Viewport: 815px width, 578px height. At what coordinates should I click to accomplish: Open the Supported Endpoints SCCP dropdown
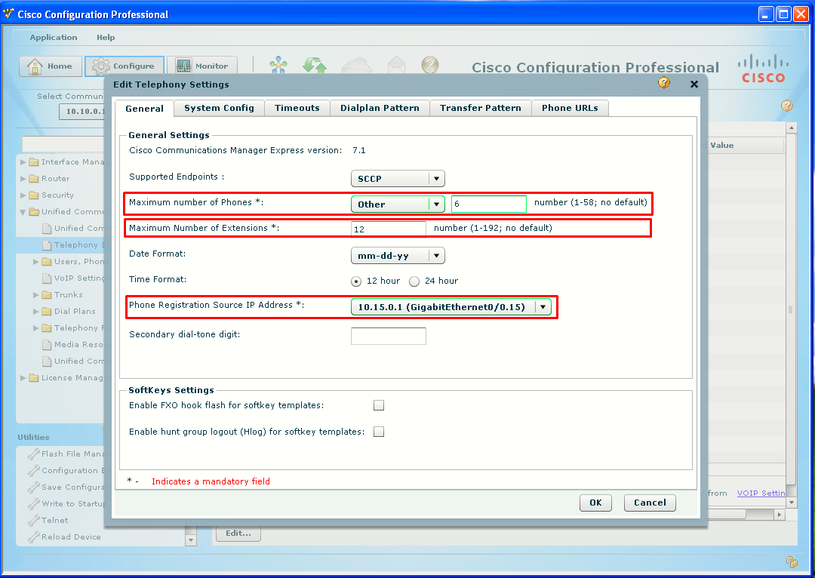pos(398,179)
